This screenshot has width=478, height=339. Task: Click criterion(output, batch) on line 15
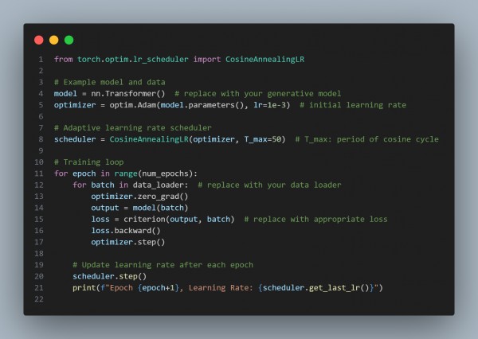[x=179, y=220]
